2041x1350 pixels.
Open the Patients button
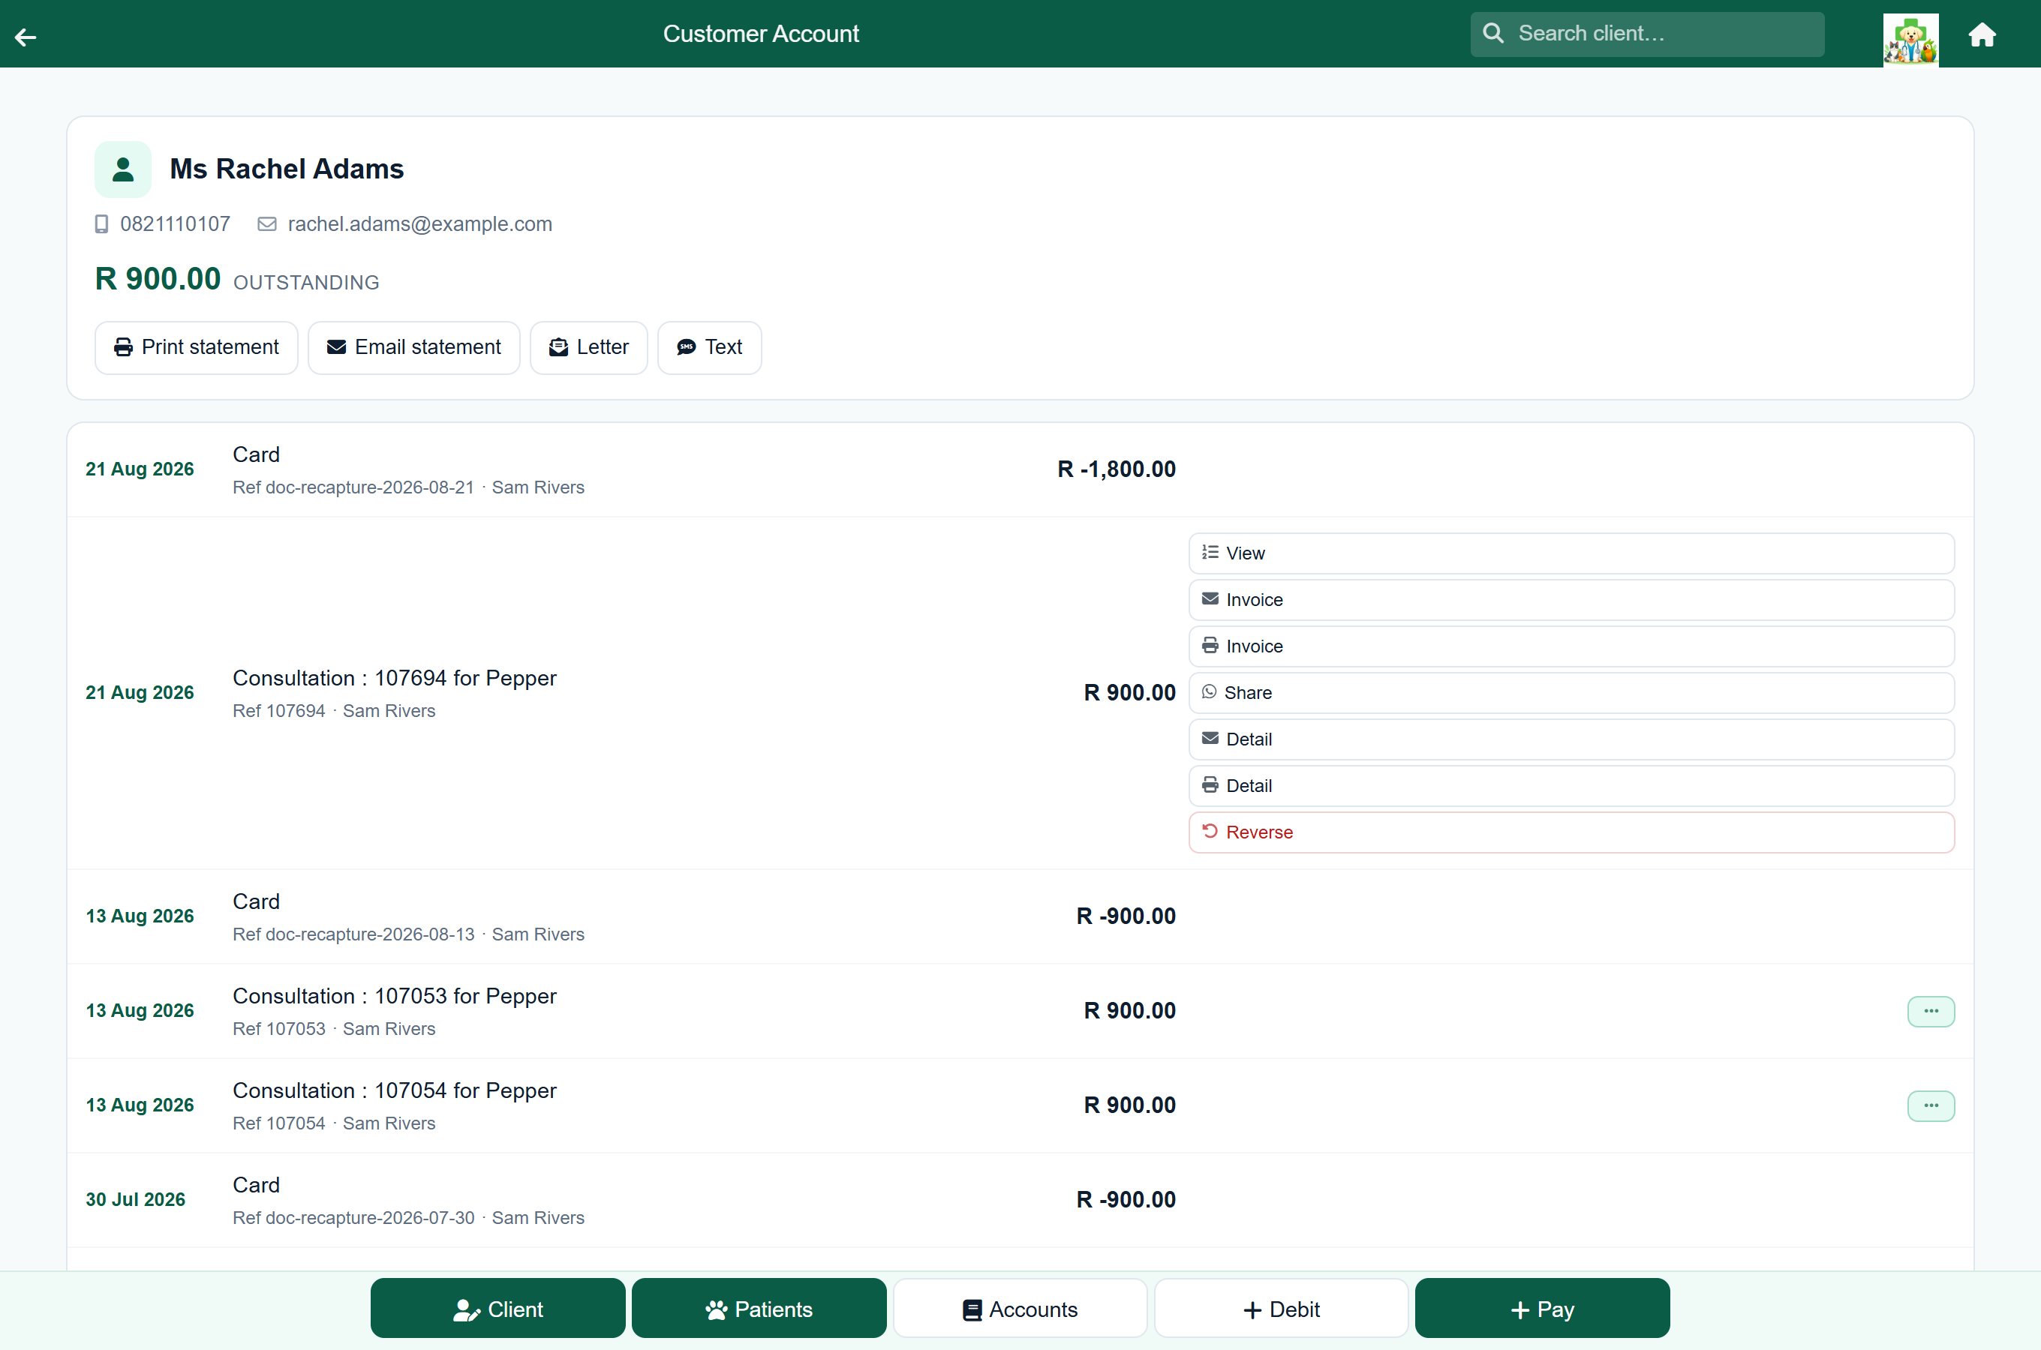click(759, 1309)
